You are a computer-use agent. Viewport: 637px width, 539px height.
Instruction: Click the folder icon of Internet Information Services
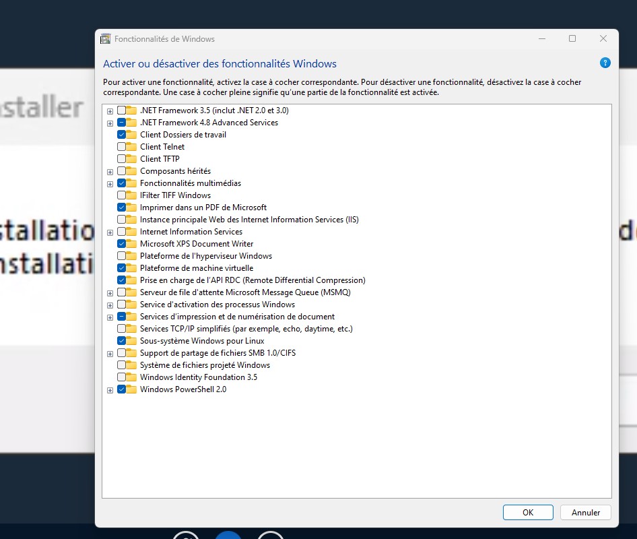click(131, 232)
